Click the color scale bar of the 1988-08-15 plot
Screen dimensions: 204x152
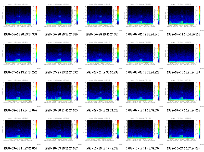(200, 53)
